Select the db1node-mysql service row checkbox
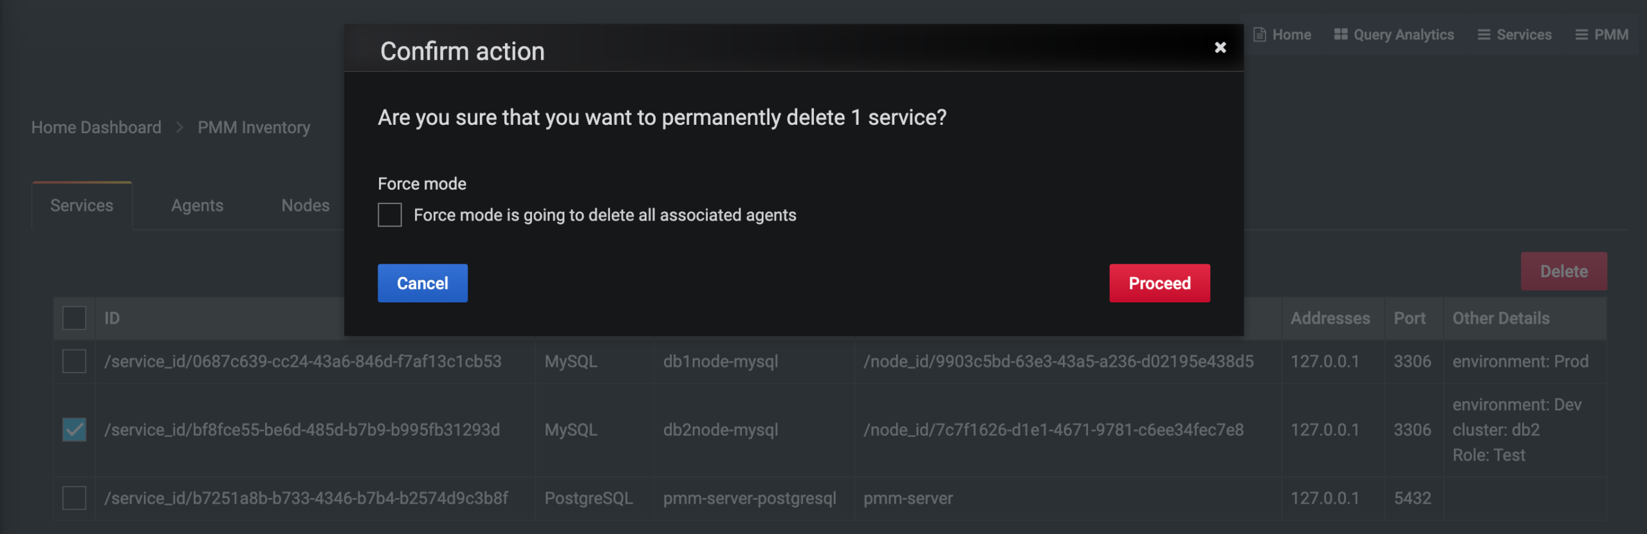1647x534 pixels. (x=74, y=362)
